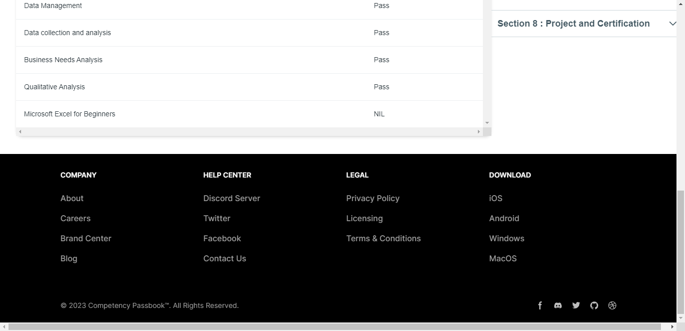
Task: Open the Privacy Policy link
Action: [x=373, y=199]
